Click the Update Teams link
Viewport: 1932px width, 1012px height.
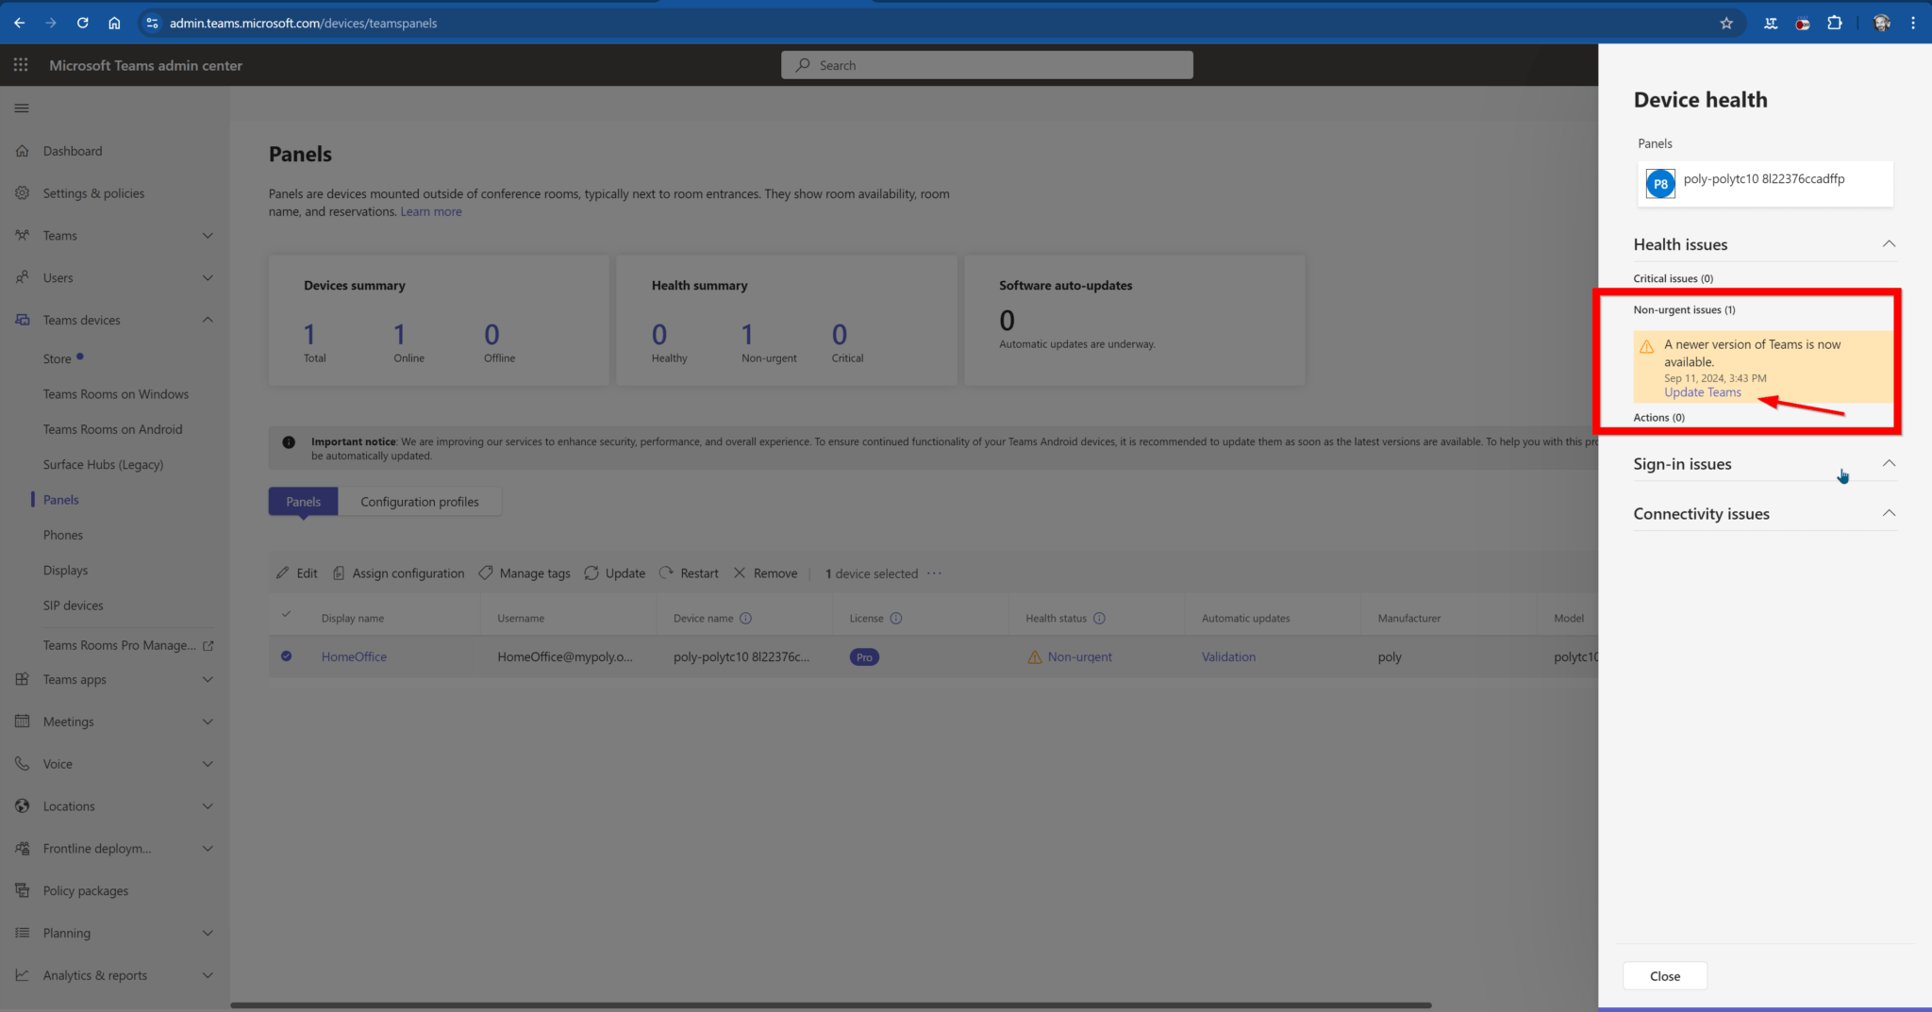(x=1701, y=392)
